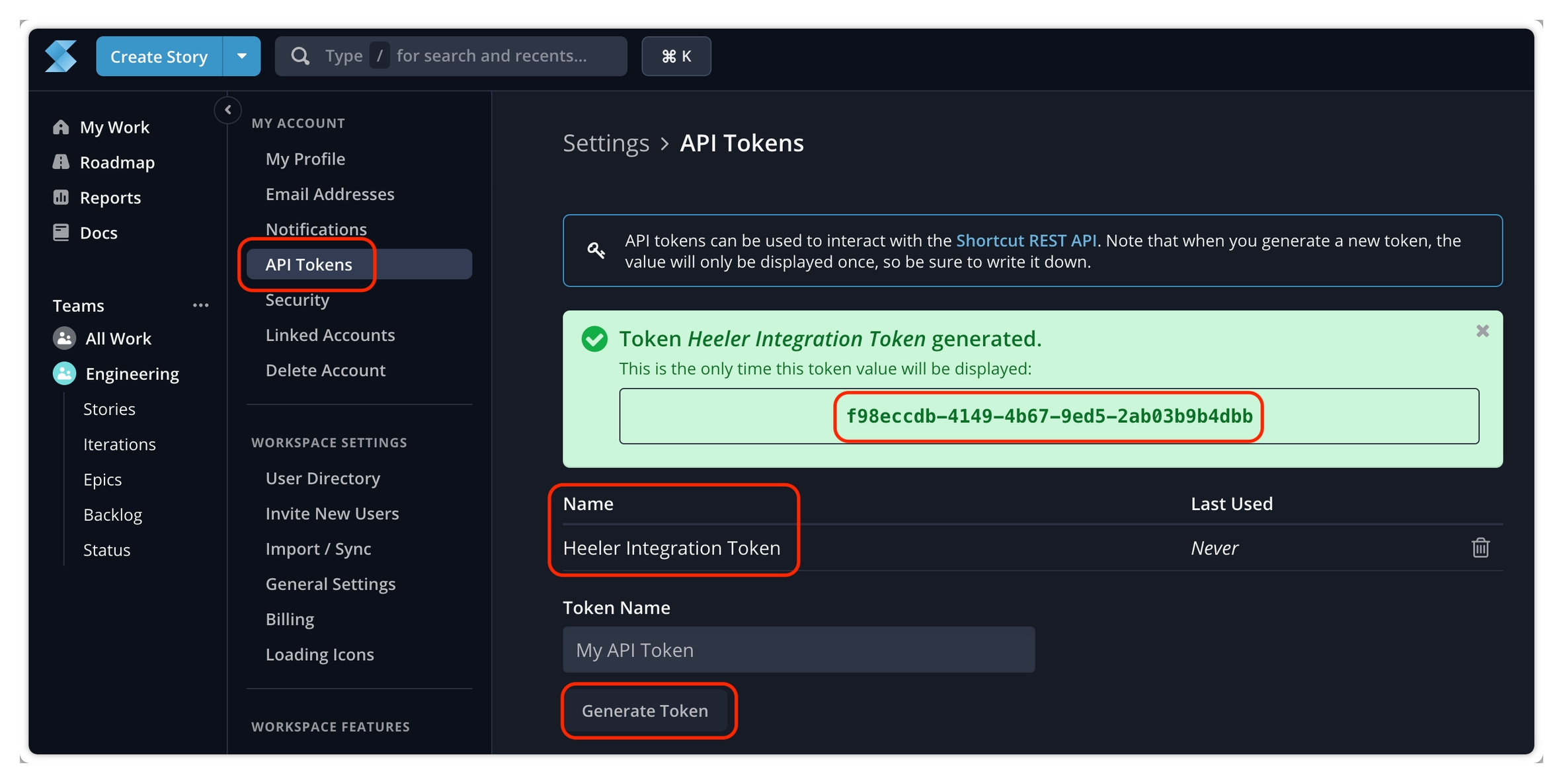Click the Docs icon
Viewport: 1563px width, 783px height.
61,233
